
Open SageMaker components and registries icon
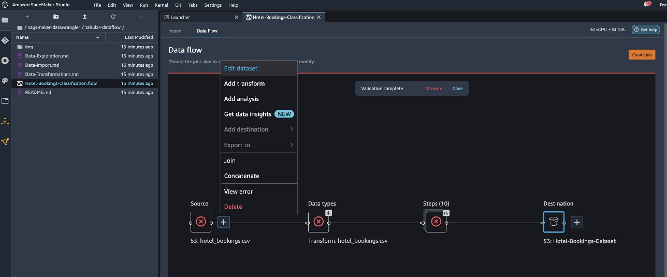[5, 121]
